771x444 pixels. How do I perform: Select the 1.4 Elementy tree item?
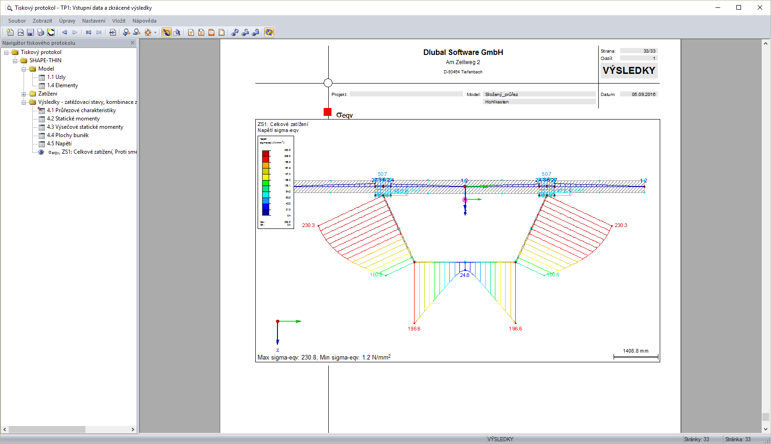click(63, 85)
